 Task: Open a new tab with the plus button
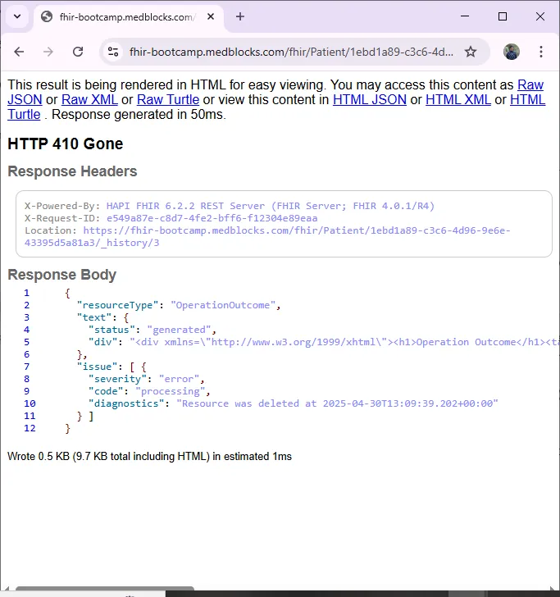click(240, 16)
